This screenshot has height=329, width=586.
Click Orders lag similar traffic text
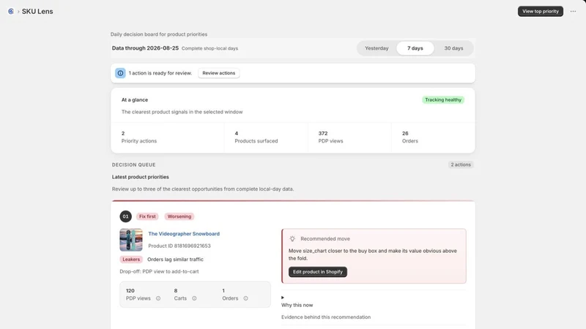tap(175, 260)
